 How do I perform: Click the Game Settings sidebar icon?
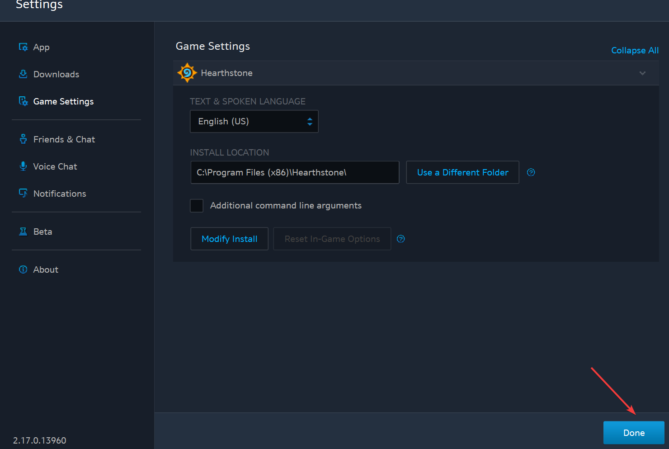tap(23, 101)
